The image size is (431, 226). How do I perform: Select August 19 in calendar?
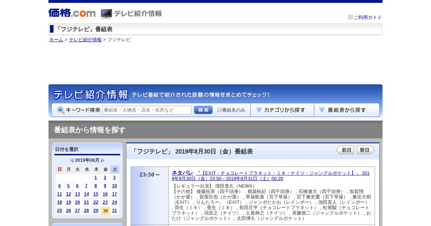click(68, 202)
